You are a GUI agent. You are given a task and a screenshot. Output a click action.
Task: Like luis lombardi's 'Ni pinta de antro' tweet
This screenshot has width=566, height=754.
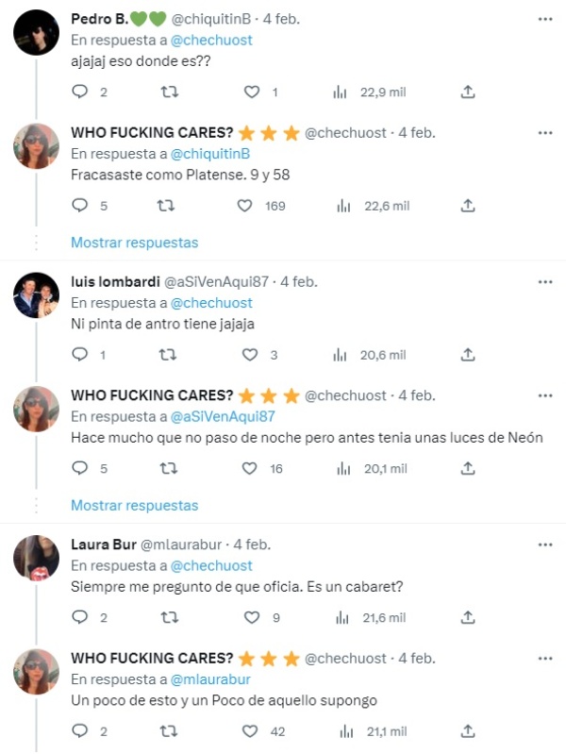click(250, 355)
